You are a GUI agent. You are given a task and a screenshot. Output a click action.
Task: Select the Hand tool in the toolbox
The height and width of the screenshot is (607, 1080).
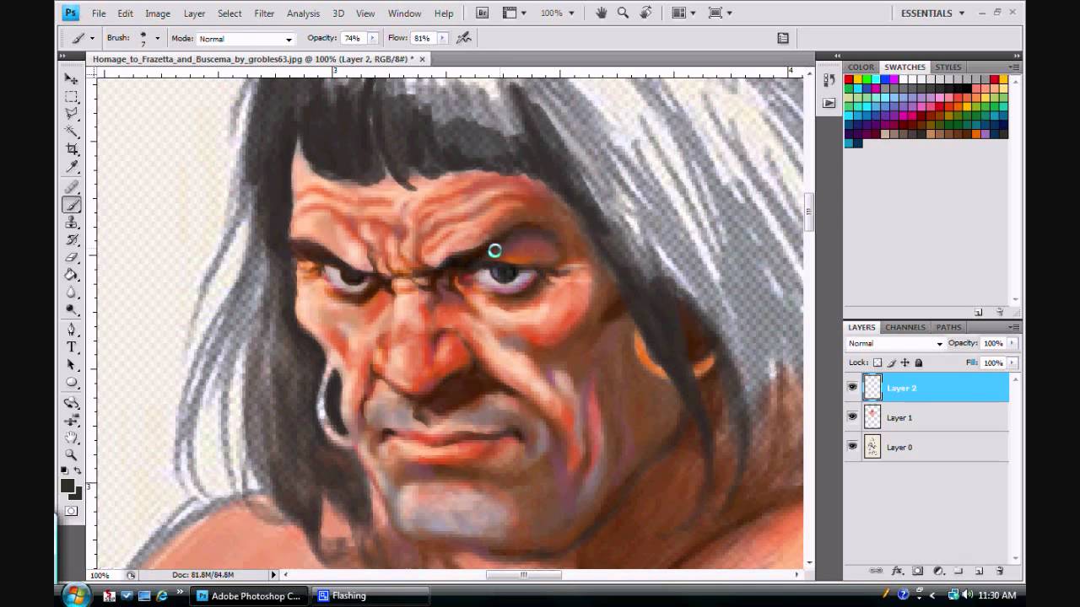point(72,438)
